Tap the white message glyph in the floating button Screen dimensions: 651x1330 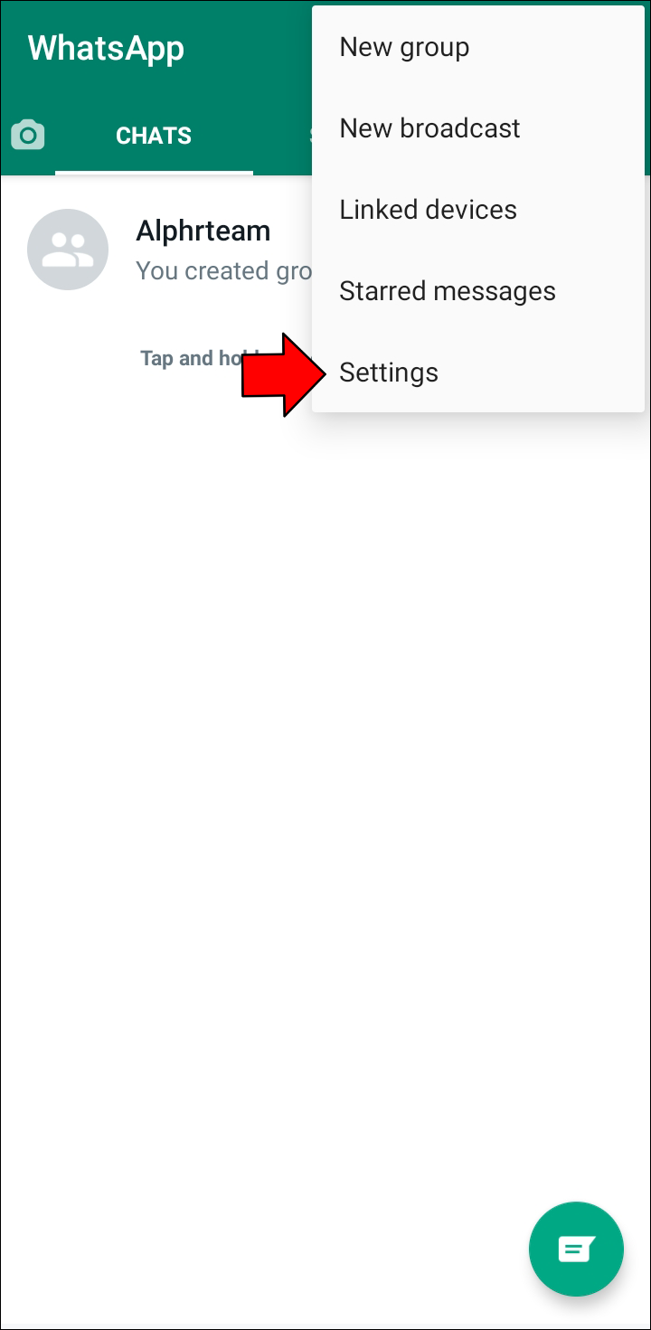click(576, 1250)
